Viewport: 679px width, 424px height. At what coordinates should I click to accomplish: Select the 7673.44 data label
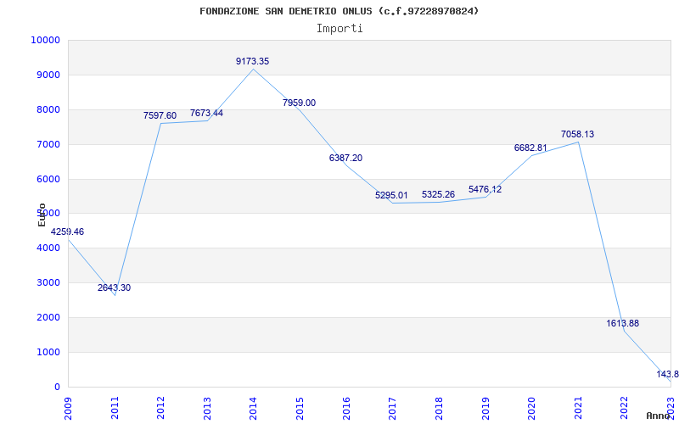pyautogui.click(x=206, y=113)
